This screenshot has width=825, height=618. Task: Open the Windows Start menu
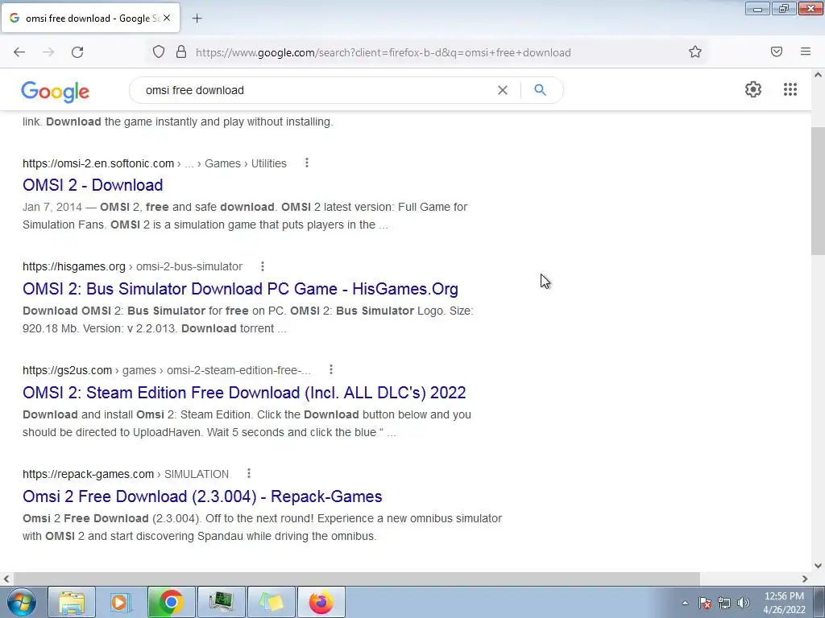[21, 602]
